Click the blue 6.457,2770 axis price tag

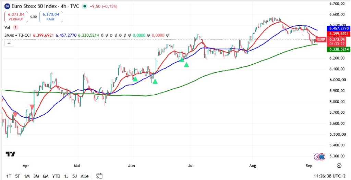click(x=339, y=28)
